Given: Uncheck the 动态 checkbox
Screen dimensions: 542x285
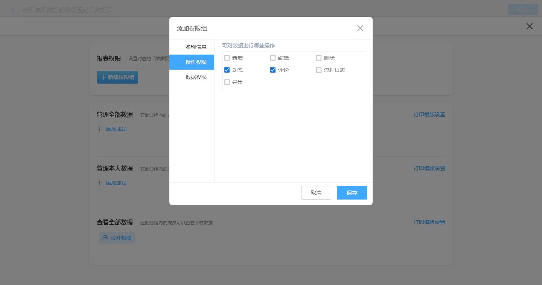Looking at the screenshot, I should tap(227, 70).
